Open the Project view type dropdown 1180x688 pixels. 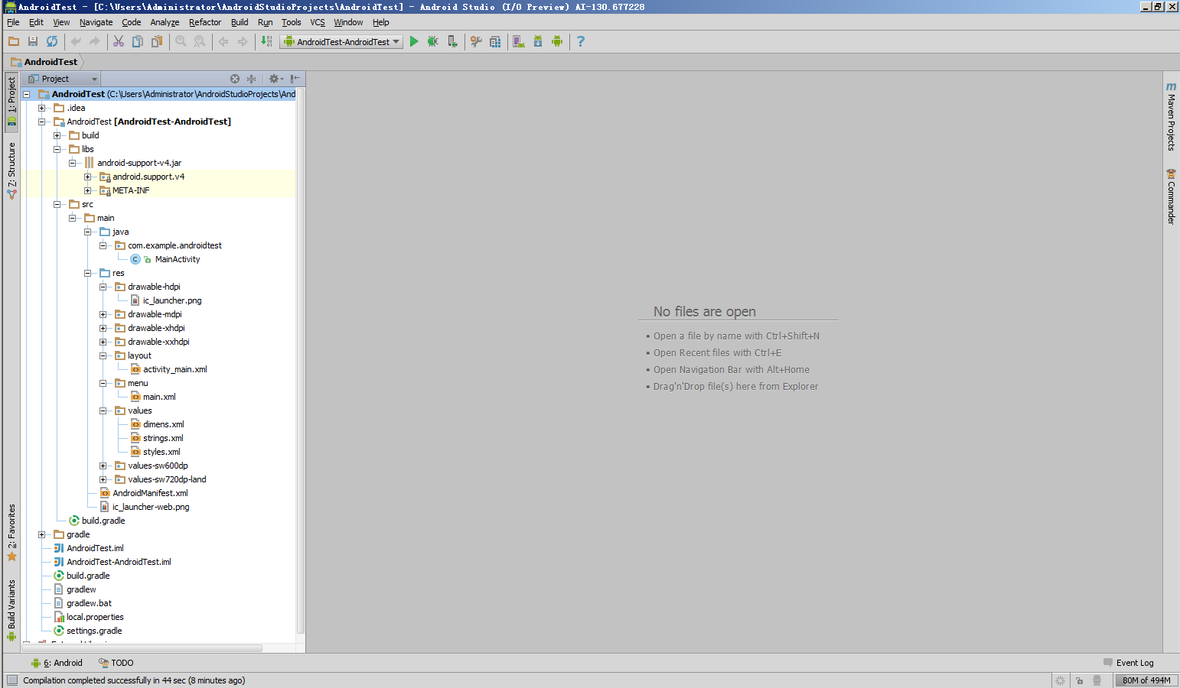(63, 79)
